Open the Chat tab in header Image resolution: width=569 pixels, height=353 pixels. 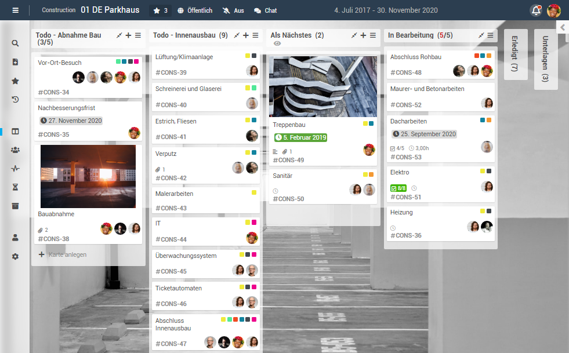pos(265,10)
